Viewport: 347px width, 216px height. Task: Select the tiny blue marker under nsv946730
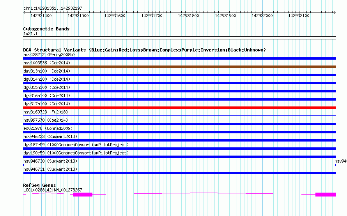pos(23,165)
